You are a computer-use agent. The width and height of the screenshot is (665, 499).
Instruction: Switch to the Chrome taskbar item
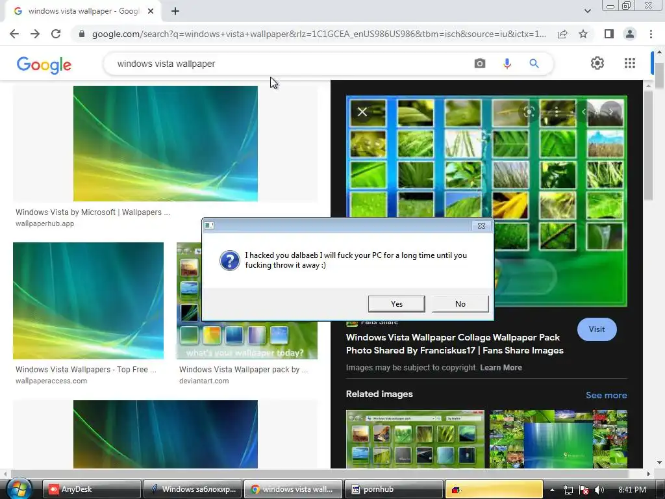pyautogui.click(x=293, y=489)
